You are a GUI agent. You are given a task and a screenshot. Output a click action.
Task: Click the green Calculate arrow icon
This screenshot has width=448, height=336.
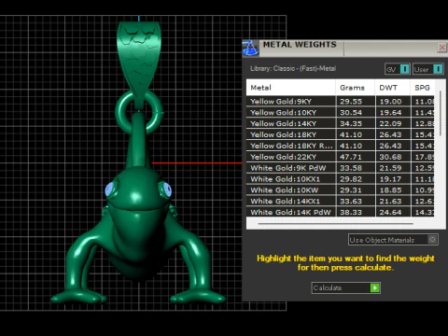click(x=374, y=288)
